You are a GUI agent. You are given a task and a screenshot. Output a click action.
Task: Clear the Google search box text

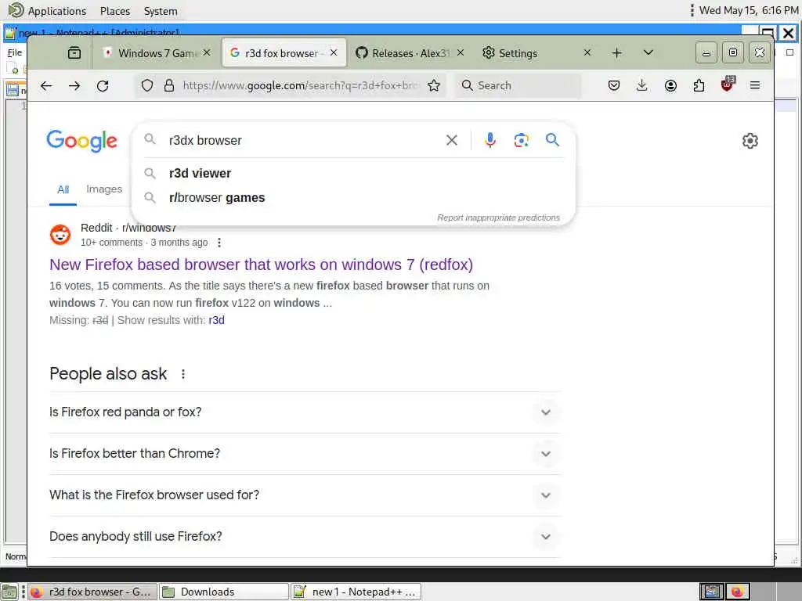pyautogui.click(x=452, y=140)
